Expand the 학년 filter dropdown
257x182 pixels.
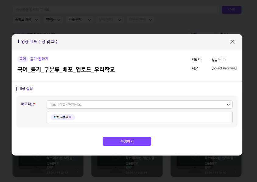point(53,20)
